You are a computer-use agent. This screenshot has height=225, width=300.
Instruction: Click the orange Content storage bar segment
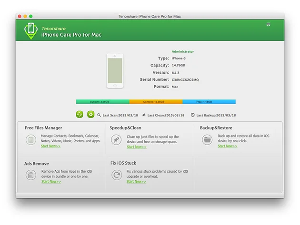156,102
